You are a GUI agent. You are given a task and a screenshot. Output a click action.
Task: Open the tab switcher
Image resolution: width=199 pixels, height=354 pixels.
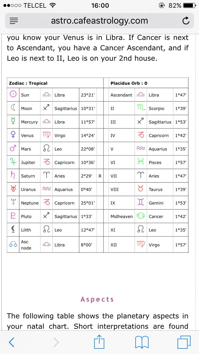pyautogui.click(x=183, y=342)
